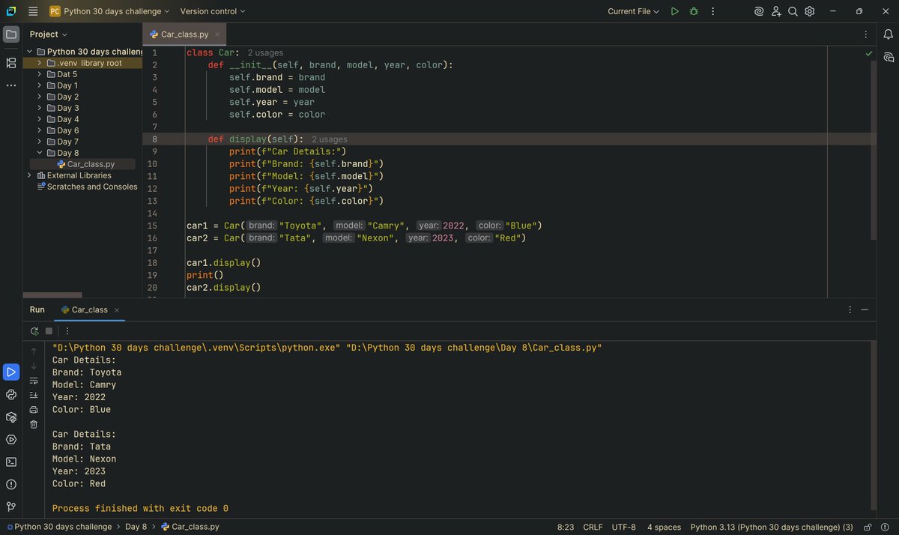Image resolution: width=899 pixels, height=535 pixels.
Task: Open the AI Assistant swirl icon in title bar
Action: [759, 11]
